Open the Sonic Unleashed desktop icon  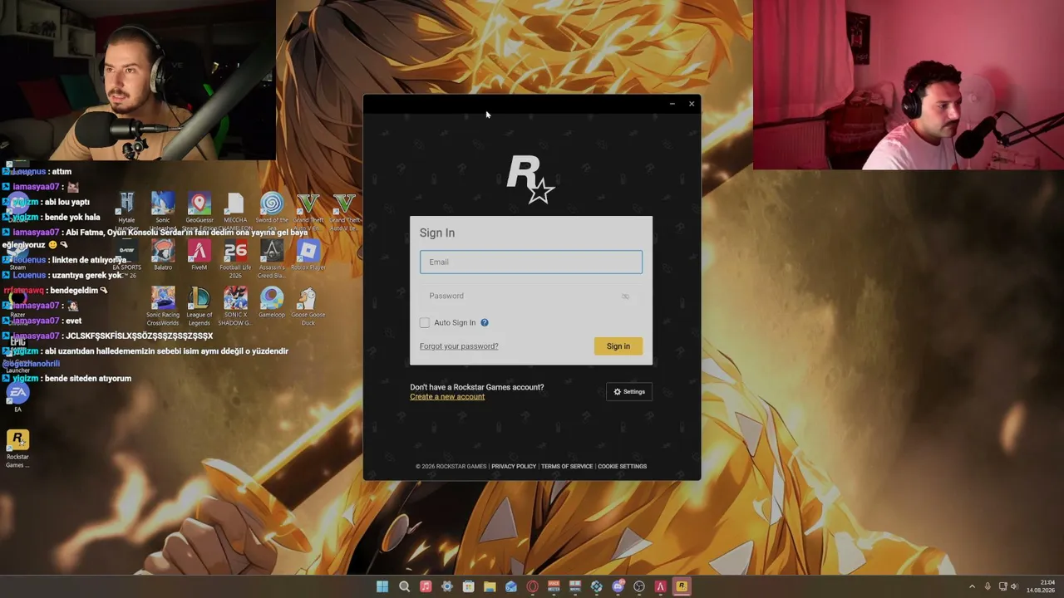click(x=163, y=211)
